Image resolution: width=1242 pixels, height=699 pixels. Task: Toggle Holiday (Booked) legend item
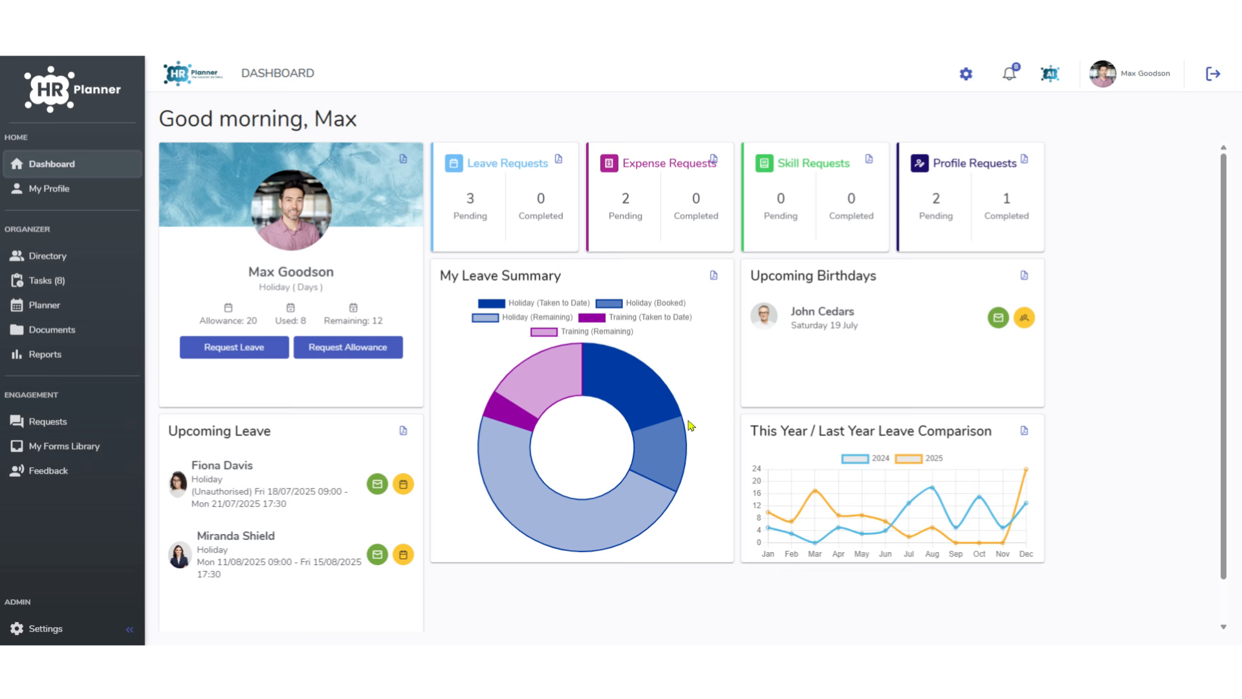pyautogui.click(x=640, y=303)
